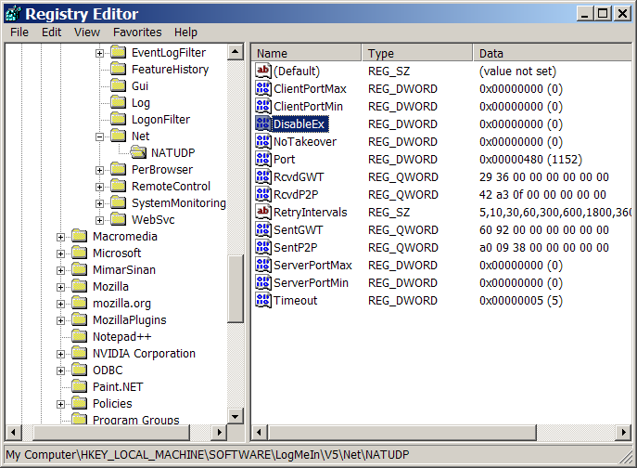Open the Edit menu
Viewport: 637px width, 468px height.
point(51,32)
